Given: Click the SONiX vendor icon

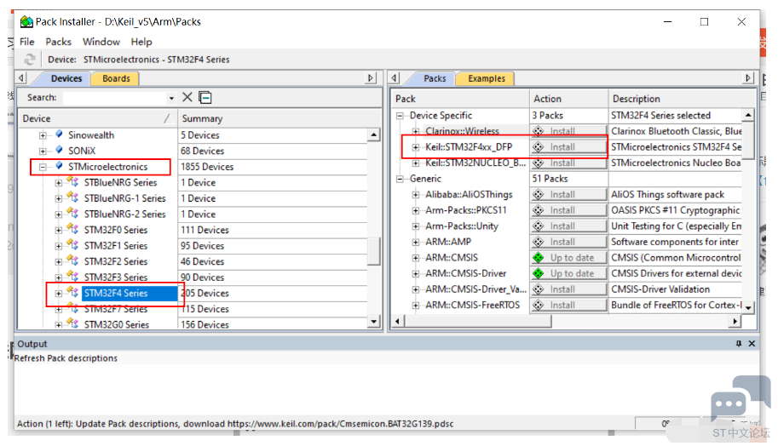Looking at the screenshot, I should (x=59, y=150).
